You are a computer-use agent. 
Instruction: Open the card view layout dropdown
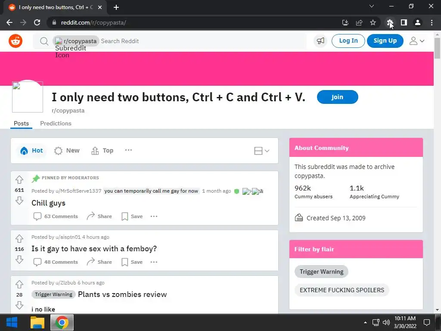pos(261,151)
